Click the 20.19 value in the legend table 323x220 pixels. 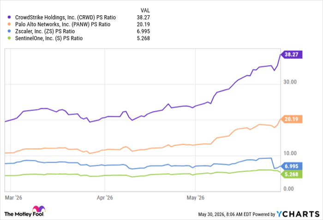coord(144,24)
